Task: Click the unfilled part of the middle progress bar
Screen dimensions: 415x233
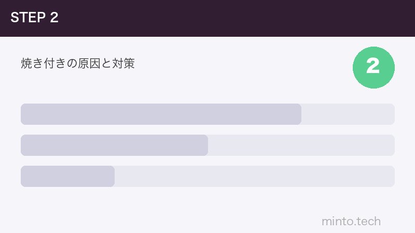Action: tap(301, 145)
